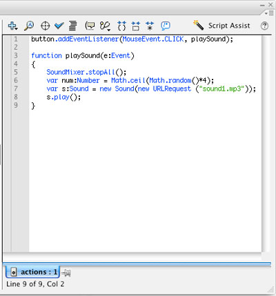This screenshot has height=296, width=276.
Task: Close the Actions panel
Action: tap(270, 5)
